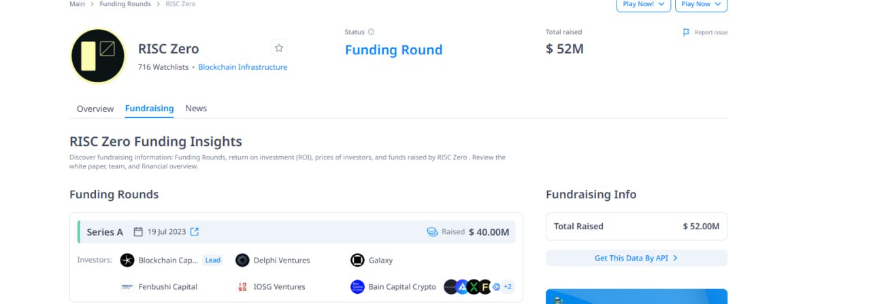The image size is (871, 304).
Task: Click the IOSG Ventures investor logo
Action: (x=242, y=286)
